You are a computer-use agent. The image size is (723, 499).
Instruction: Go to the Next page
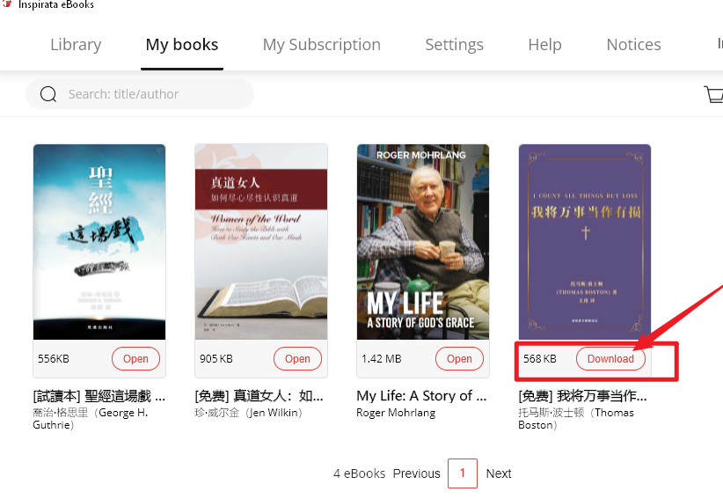point(499,473)
